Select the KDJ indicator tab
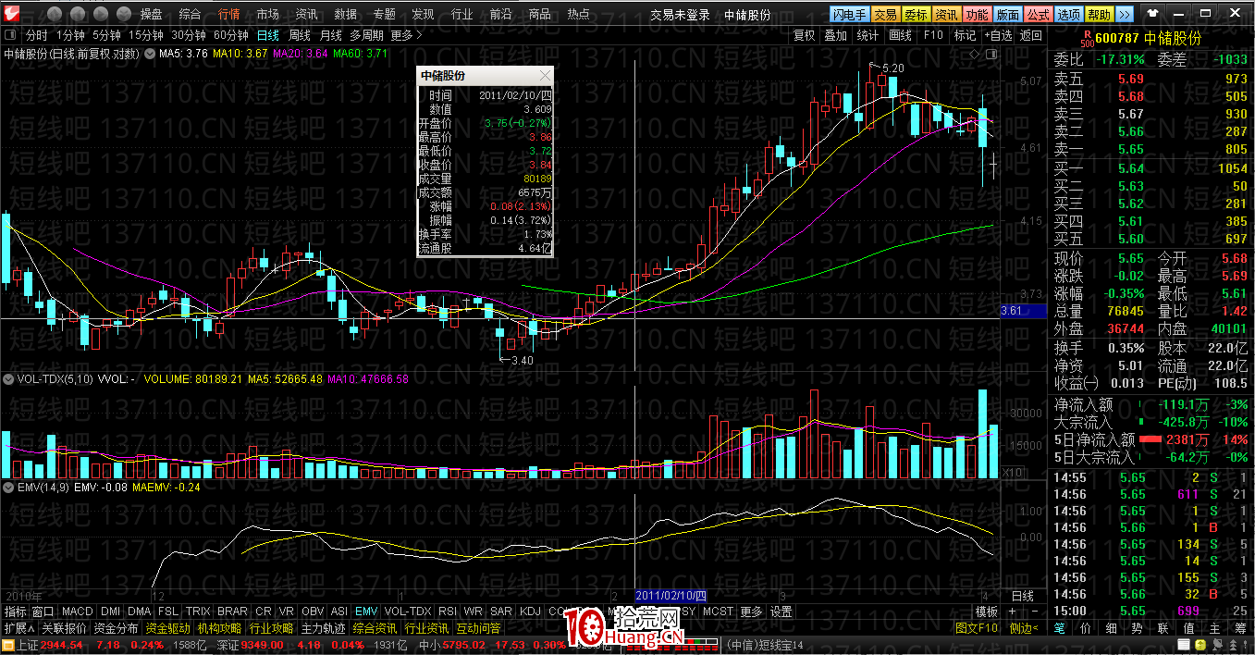The width and height of the screenshot is (1255, 655). coord(530,612)
